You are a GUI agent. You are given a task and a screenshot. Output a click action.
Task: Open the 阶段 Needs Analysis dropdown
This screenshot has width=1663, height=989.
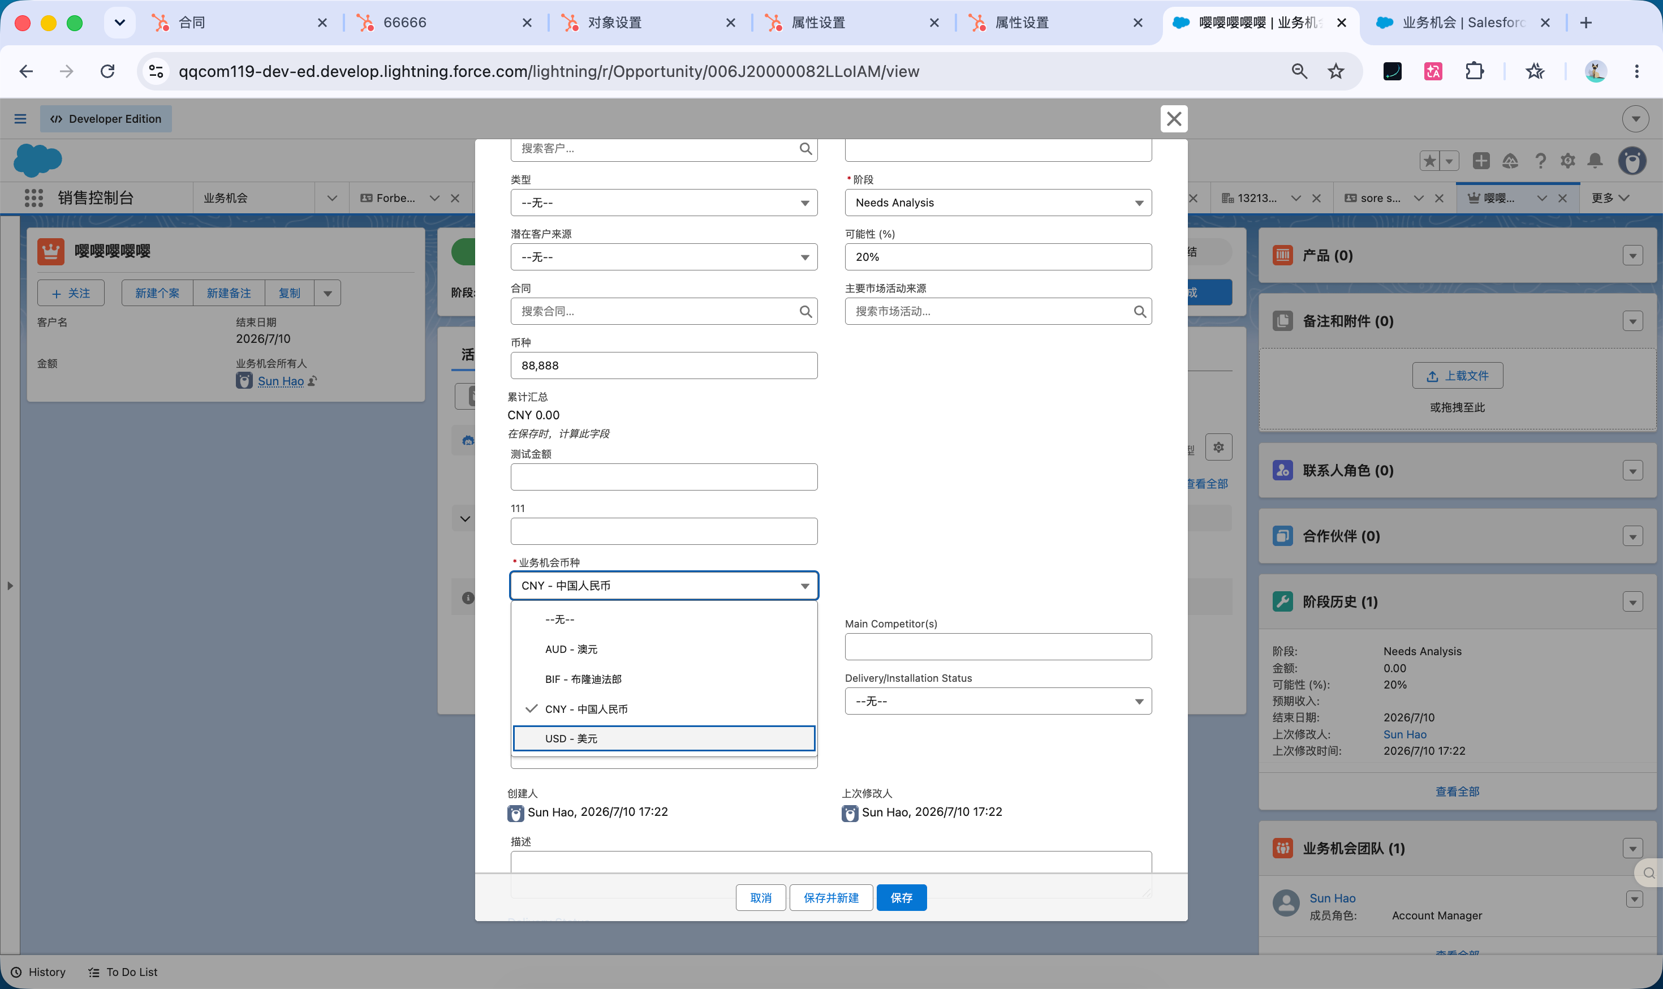tap(998, 203)
